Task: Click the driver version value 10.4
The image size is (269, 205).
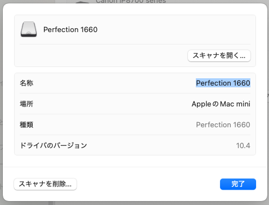Action: coord(243,145)
